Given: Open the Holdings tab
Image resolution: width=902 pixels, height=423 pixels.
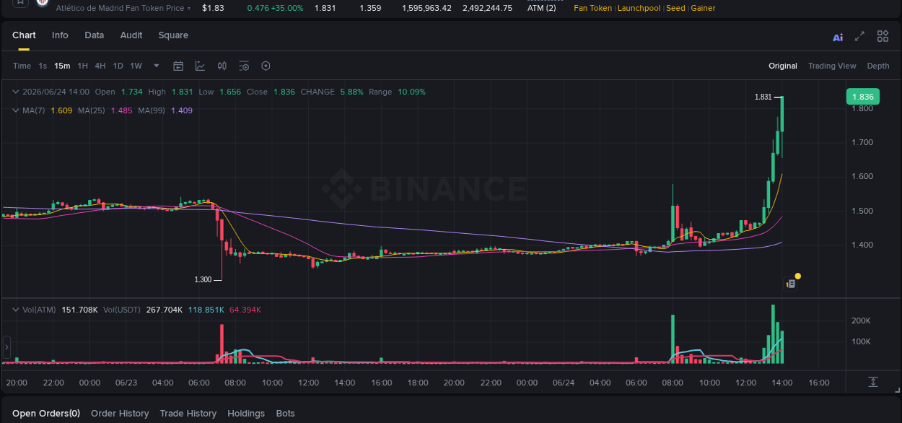Looking at the screenshot, I should (246, 414).
